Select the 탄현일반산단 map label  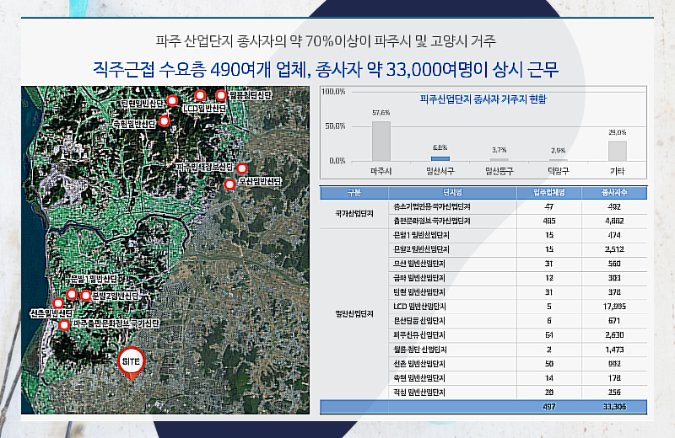point(143,103)
